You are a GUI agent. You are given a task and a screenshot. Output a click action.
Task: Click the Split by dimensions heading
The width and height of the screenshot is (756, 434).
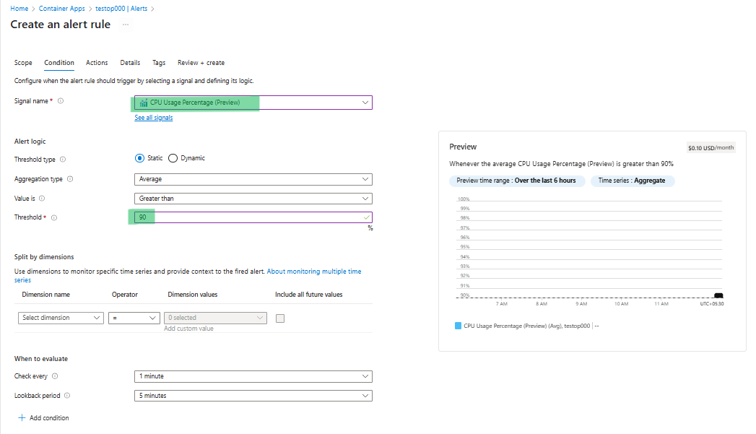tap(44, 257)
